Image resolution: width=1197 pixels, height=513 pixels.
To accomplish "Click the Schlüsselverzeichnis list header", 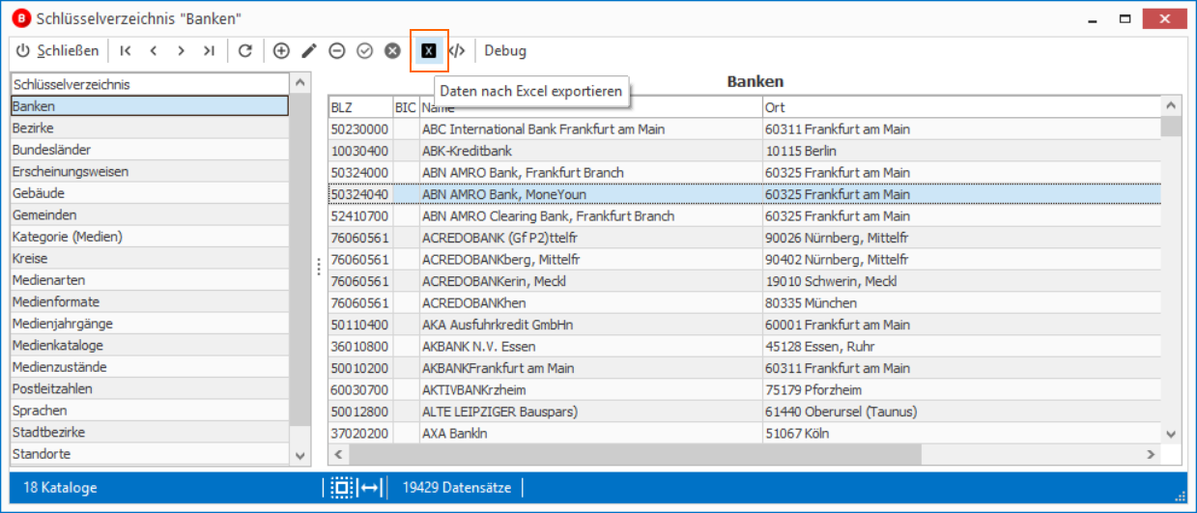I will pyautogui.click(x=150, y=84).
